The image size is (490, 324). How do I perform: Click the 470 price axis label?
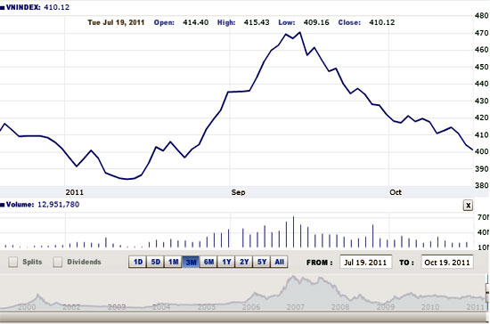tap(481, 33)
